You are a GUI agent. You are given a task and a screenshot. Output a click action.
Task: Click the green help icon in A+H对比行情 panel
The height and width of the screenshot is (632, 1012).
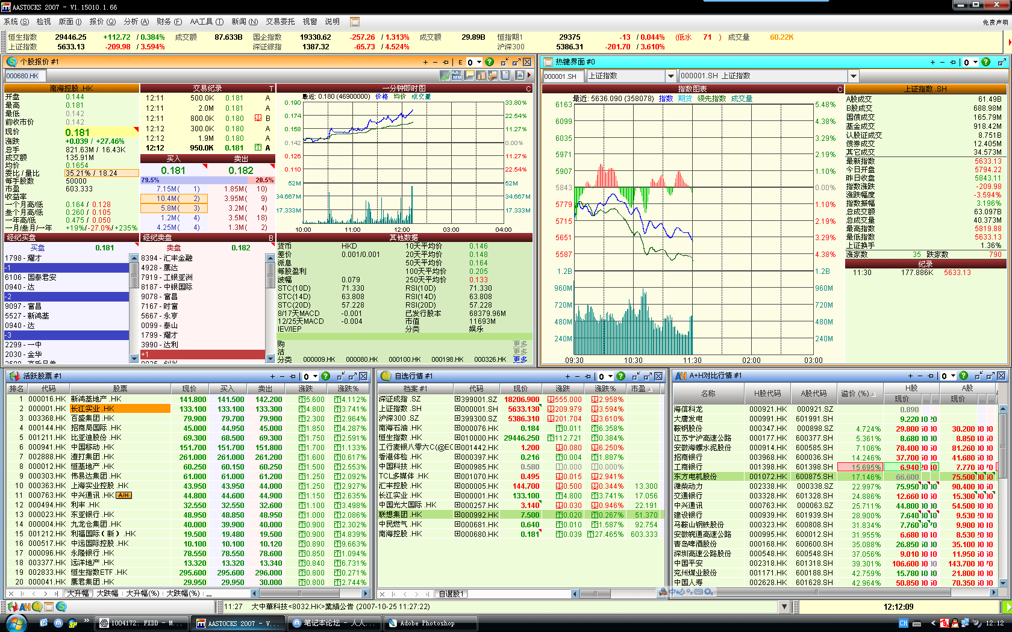[963, 376]
